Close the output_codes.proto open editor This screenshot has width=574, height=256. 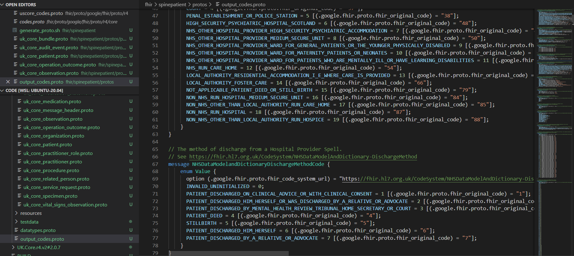8,82
